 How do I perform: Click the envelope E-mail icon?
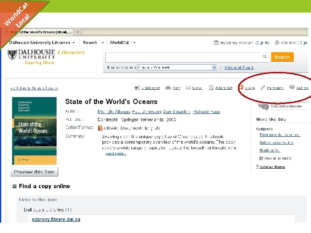188,88
